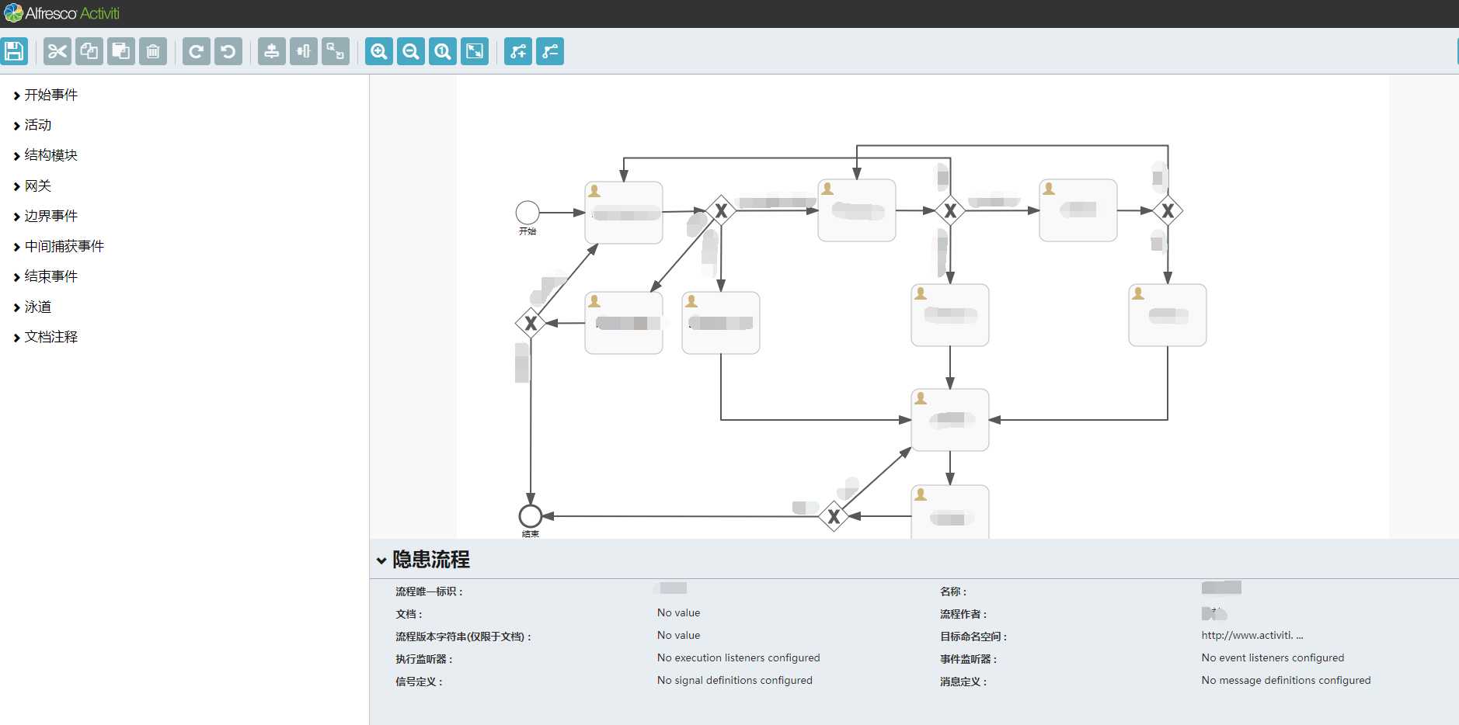
Task: Edit the 名称 property value
Action: pyautogui.click(x=1221, y=588)
